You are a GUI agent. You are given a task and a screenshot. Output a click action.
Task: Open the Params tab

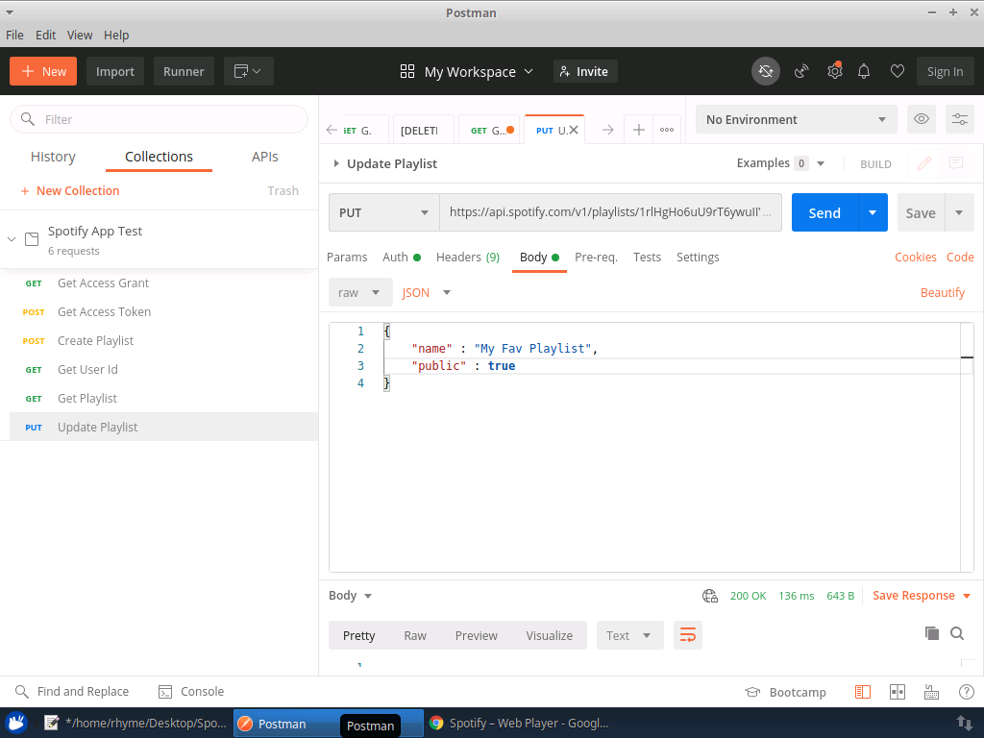tap(347, 258)
